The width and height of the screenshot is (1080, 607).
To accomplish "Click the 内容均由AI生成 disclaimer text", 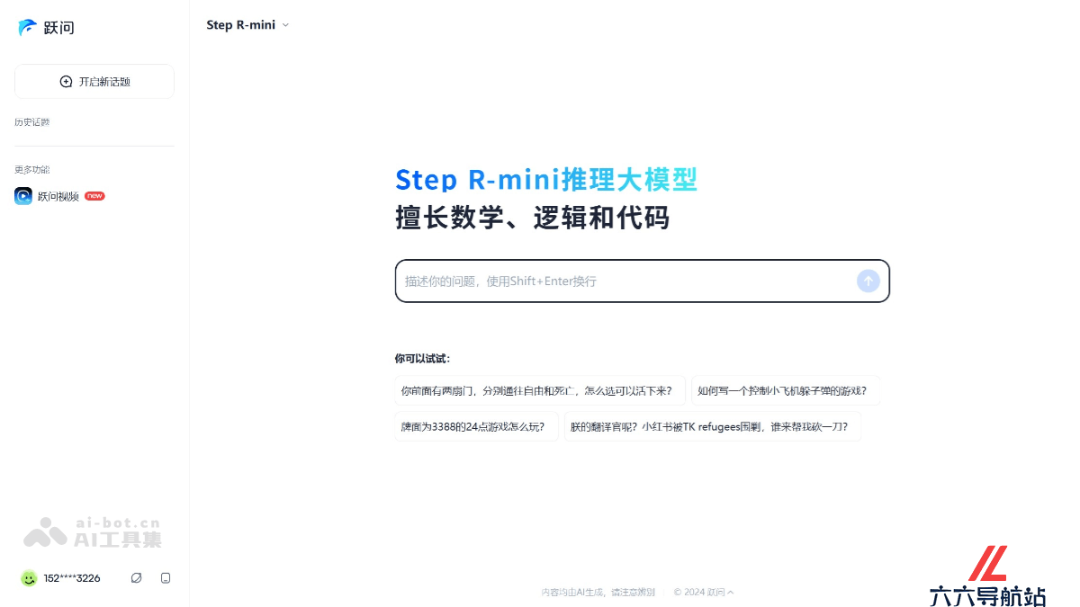I will pyautogui.click(x=598, y=592).
